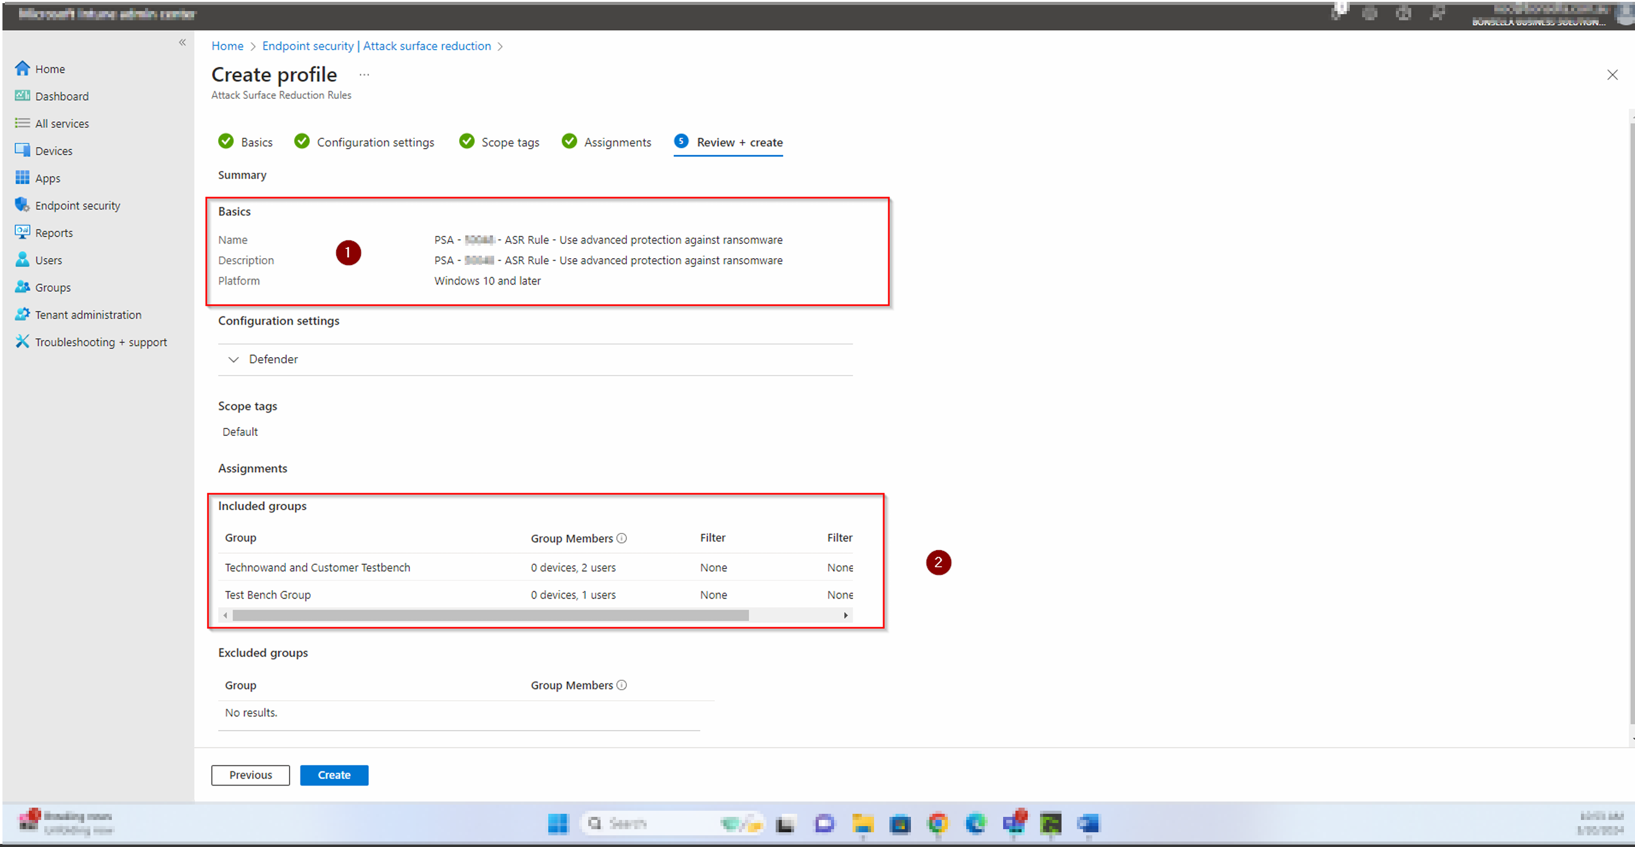
Task: Click '0 devices, 1 users' cell
Action: click(x=573, y=594)
